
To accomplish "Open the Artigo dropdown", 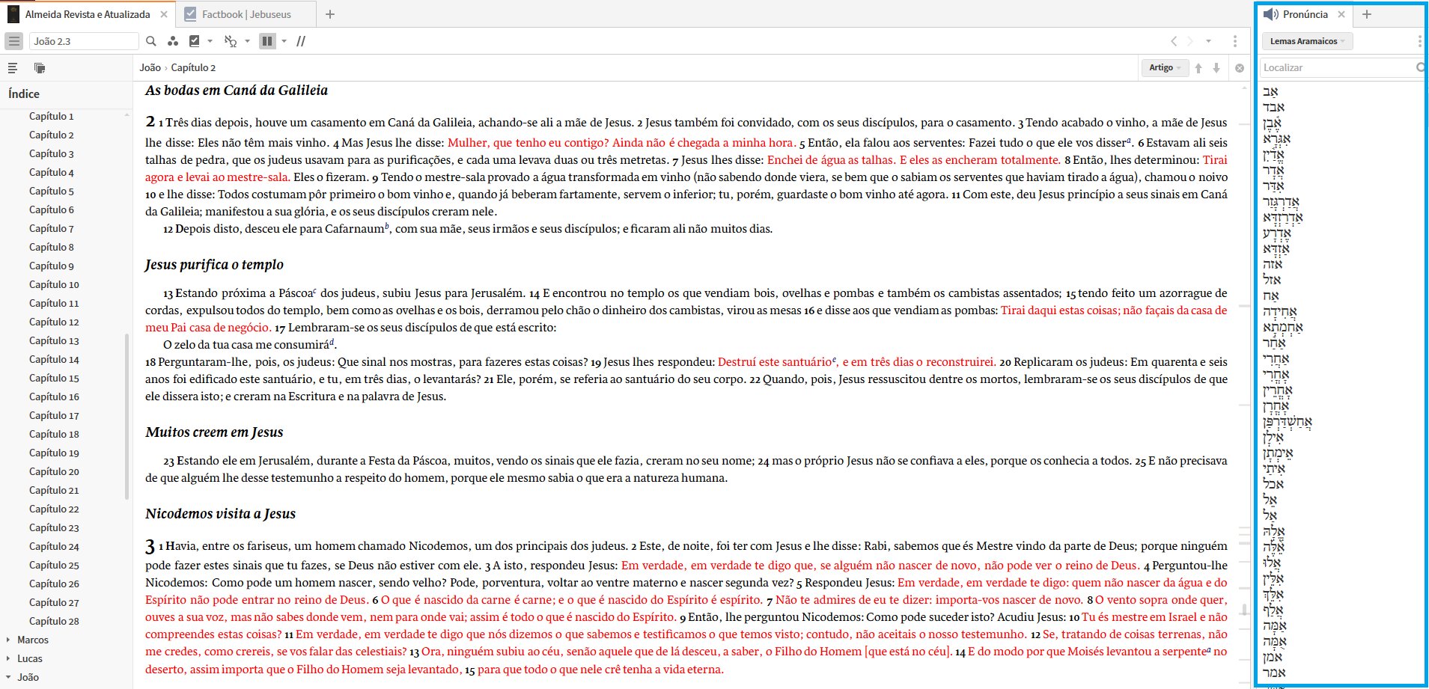I will click(x=1165, y=67).
